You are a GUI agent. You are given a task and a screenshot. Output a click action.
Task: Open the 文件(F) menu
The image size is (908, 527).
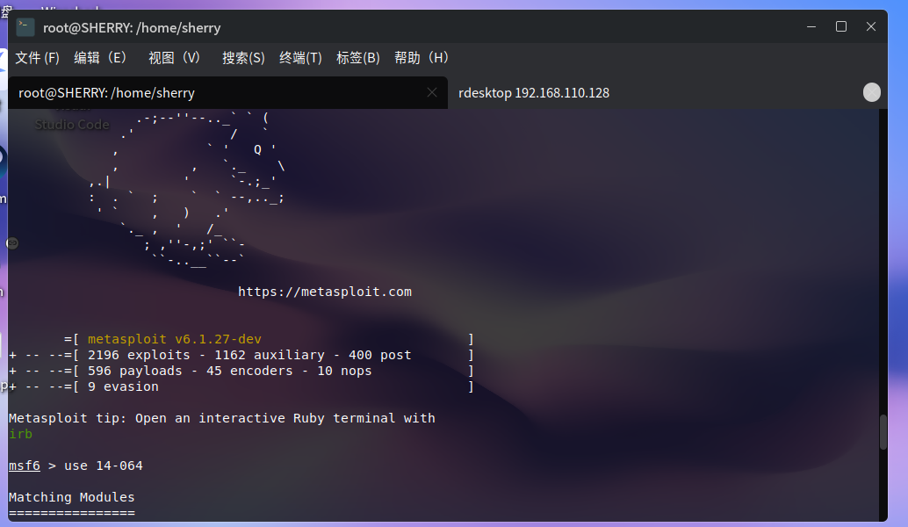37,58
